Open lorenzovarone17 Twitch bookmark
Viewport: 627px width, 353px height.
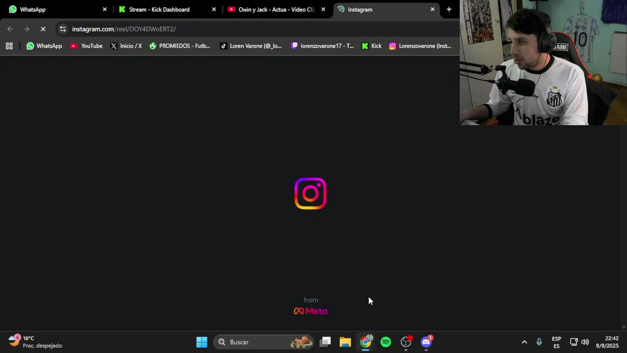(x=322, y=46)
